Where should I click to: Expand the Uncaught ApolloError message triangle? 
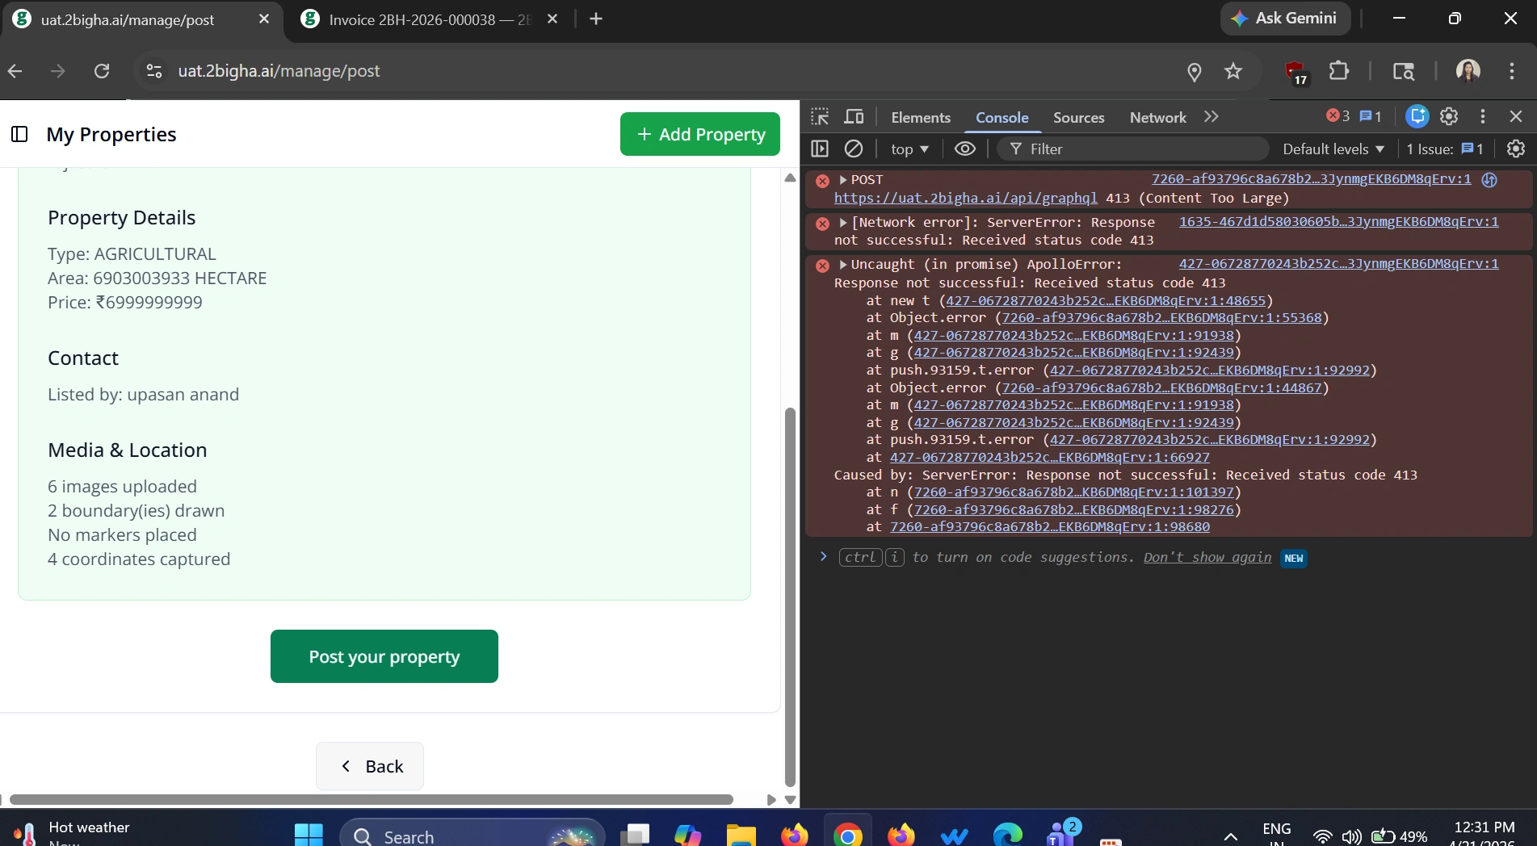tap(842, 264)
